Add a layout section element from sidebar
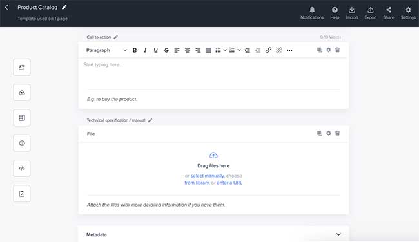The image size is (419, 242). pos(22,118)
